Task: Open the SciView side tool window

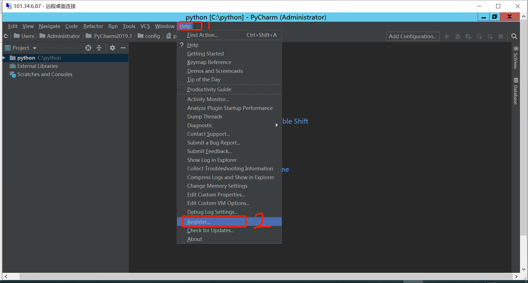Action: [516, 58]
